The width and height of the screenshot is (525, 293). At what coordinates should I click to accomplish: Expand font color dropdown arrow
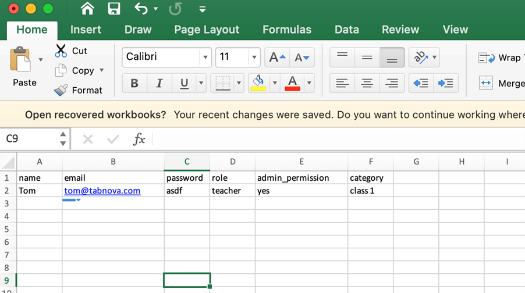coord(310,83)
